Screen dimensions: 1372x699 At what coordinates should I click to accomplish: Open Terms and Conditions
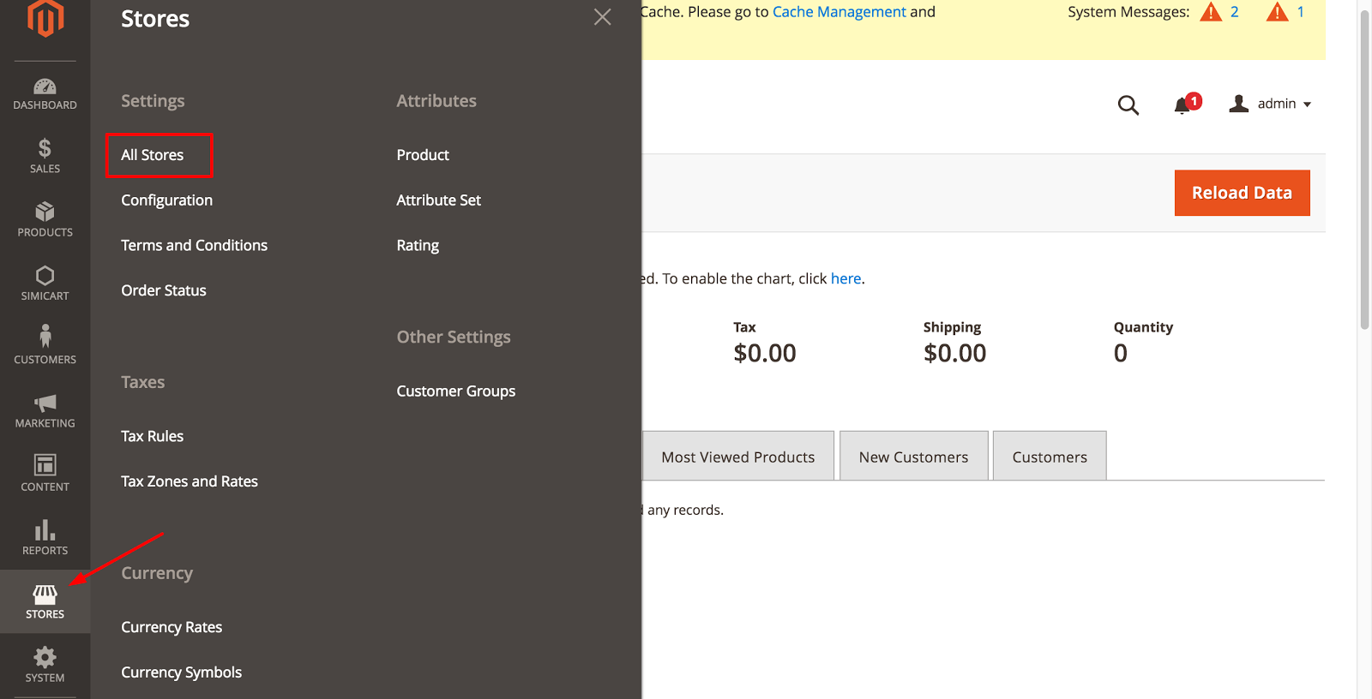coord(194,245)
